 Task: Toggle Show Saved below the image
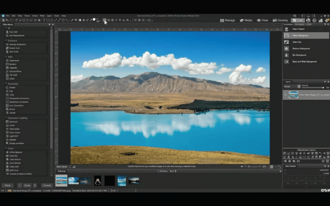click(61, 167)
